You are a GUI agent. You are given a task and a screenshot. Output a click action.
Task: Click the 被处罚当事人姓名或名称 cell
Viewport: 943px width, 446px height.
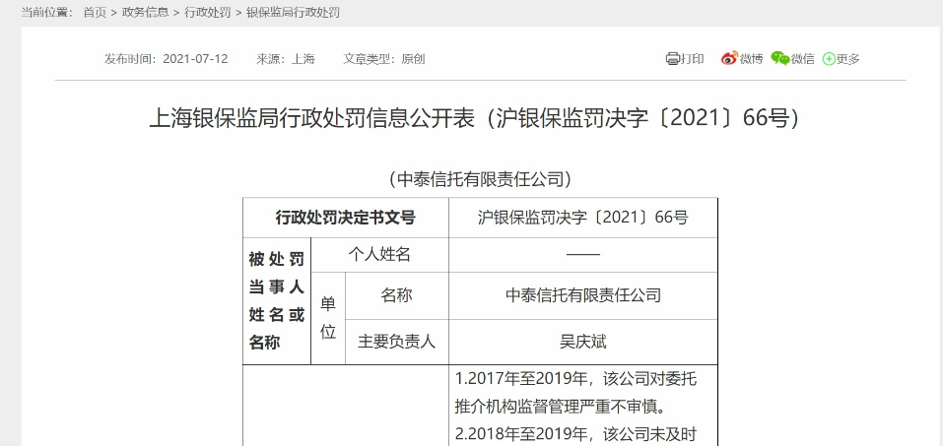click(277, 301)
